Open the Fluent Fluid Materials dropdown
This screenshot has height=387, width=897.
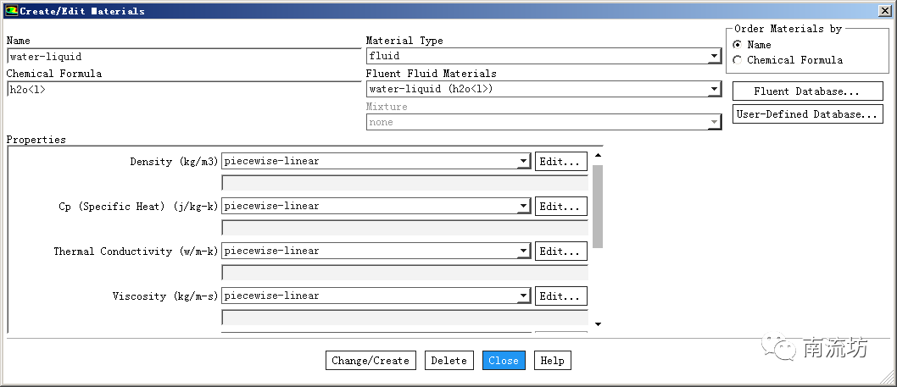click(x=543, y=89)
